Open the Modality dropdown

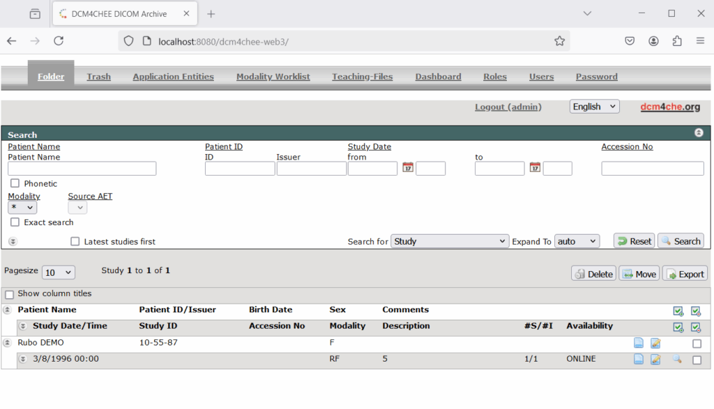pyautogui.click(x=22, y=208)
